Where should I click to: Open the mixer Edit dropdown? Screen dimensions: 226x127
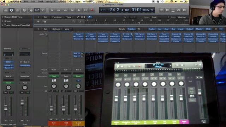46,29
